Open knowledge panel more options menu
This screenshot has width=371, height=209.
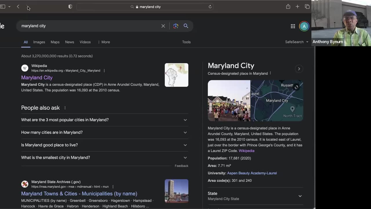270,73
